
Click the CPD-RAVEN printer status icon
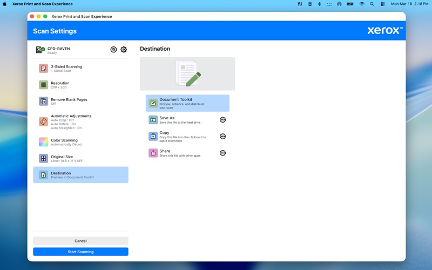(40, 50)
